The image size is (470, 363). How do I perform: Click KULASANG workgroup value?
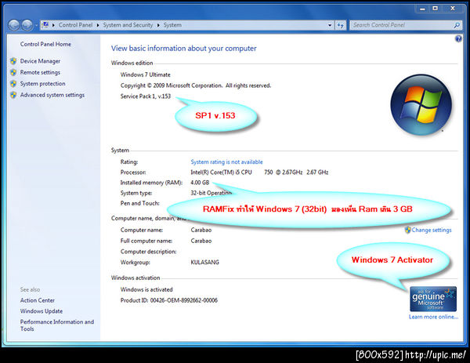205,262
